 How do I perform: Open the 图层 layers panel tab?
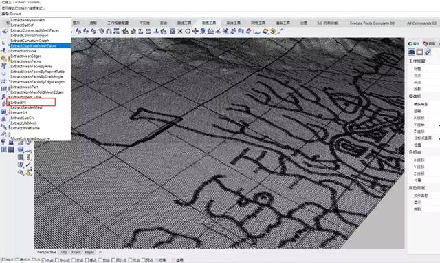click(430, 43)
